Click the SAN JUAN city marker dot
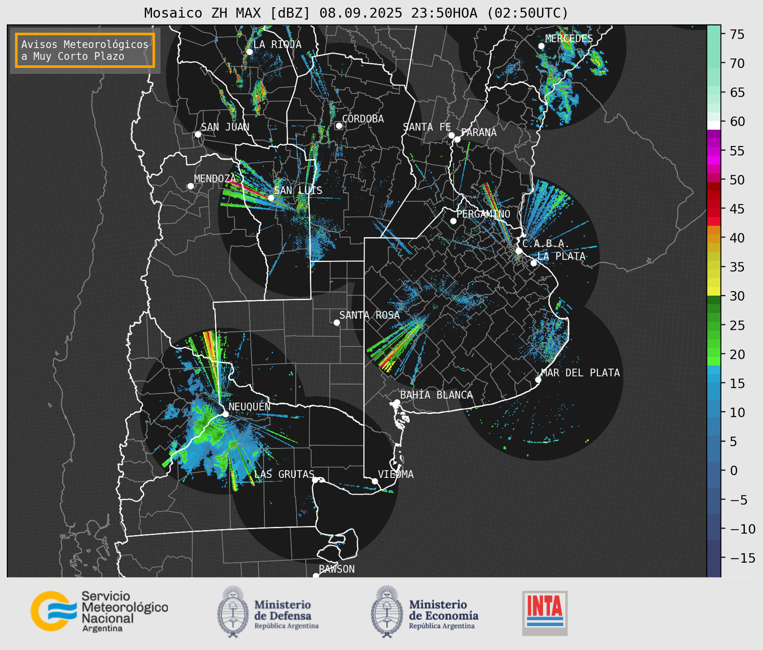This screenshot has width=763, height=650. coord(198,134)
